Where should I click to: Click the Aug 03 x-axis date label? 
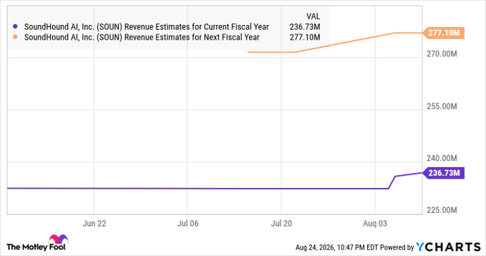375,223
